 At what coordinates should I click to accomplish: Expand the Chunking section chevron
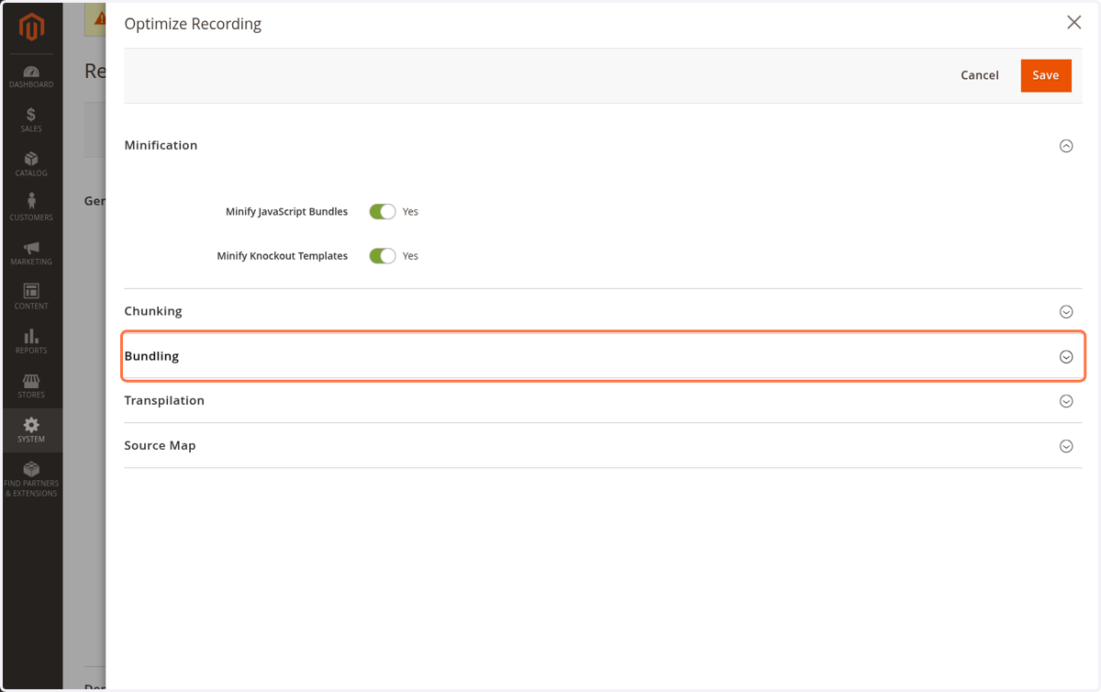1066,312
